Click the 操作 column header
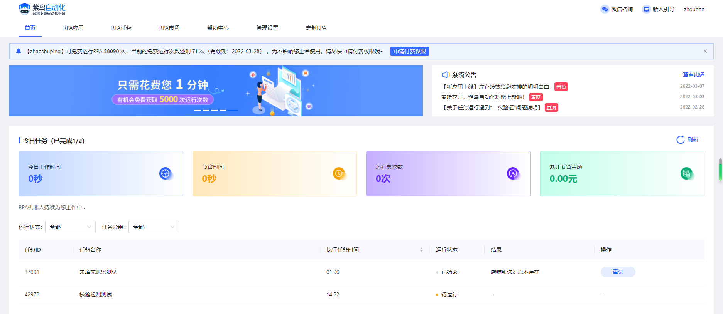723x314 pixels. point(606,250)
